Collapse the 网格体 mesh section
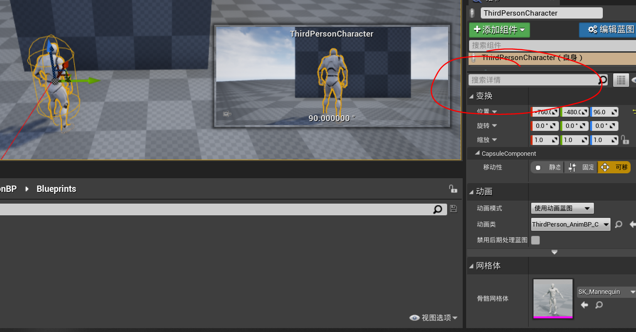The height and width of the screenshot is (332, 636). tap(472, 266)
